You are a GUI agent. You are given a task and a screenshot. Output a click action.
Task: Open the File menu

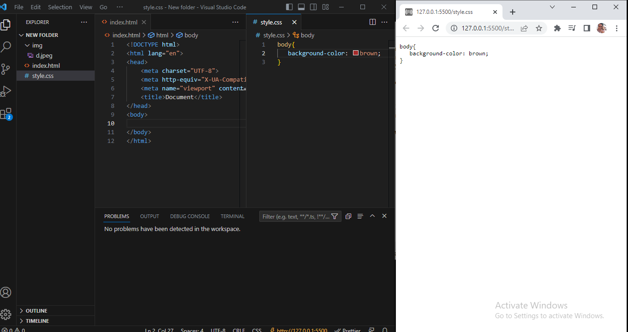tap(19, 7)
